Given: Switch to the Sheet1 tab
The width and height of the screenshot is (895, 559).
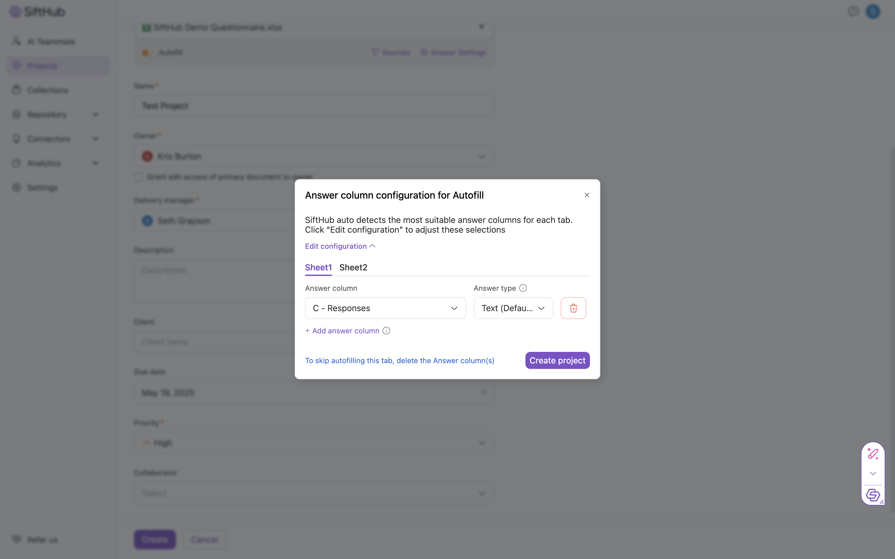Looking at the screenshot, I should click(318, 267).
